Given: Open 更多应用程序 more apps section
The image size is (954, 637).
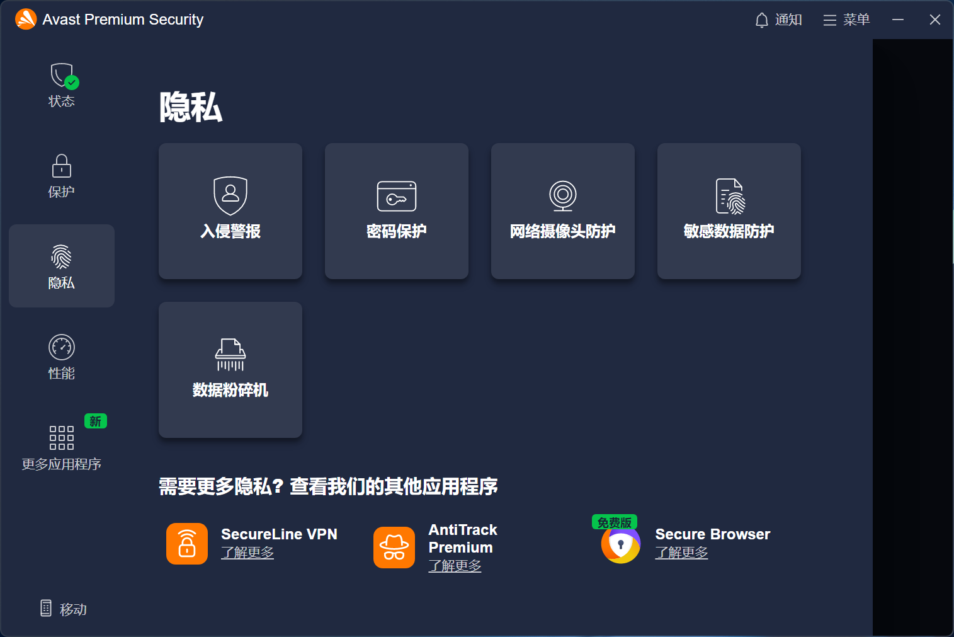Looking at the screenshot, I should click(62, 447).
